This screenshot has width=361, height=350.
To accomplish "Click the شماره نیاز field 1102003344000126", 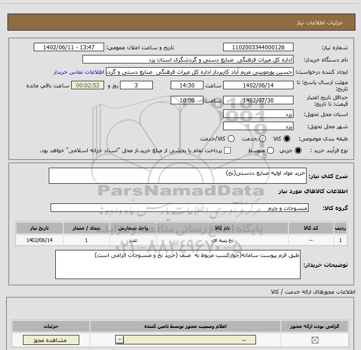I will click(x=258, y=47).
